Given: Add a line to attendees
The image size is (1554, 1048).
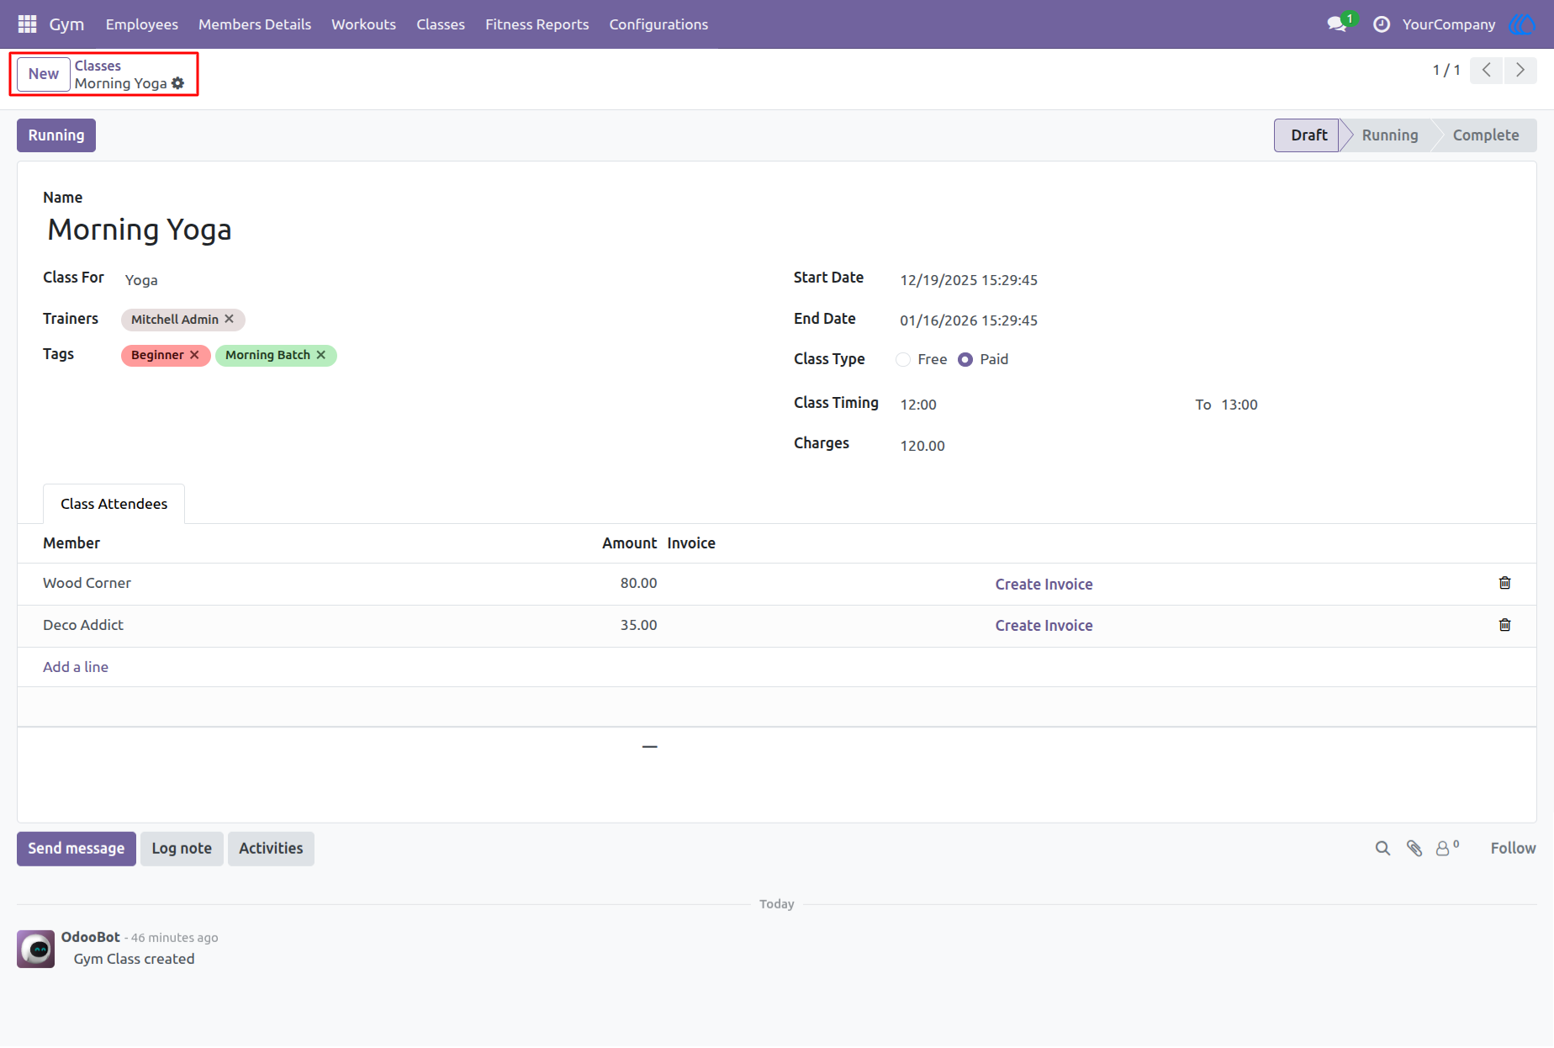Looking at the screenshot, I should click(x=76, y=667).
